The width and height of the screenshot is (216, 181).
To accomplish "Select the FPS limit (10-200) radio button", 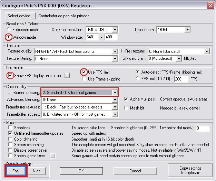I will tap(137, 78).
